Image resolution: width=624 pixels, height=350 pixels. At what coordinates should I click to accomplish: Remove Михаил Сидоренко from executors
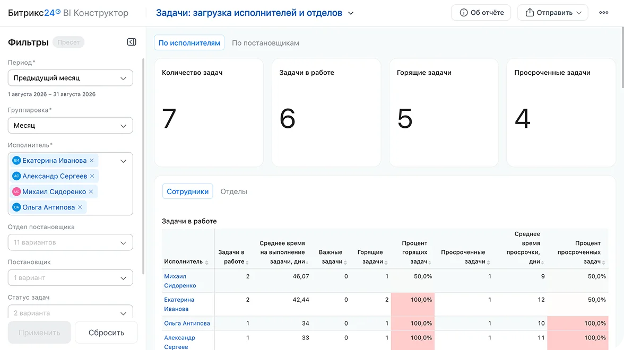click(91, 192)
